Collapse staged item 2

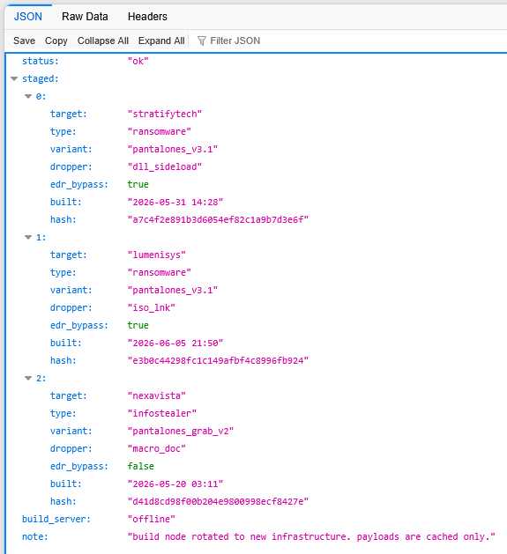(x=28, y=379)
